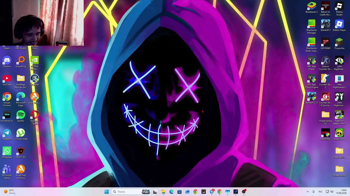Open Microsoft Store from the taskbar
This screenshot has height=196, width=350.
click(179, 192)
